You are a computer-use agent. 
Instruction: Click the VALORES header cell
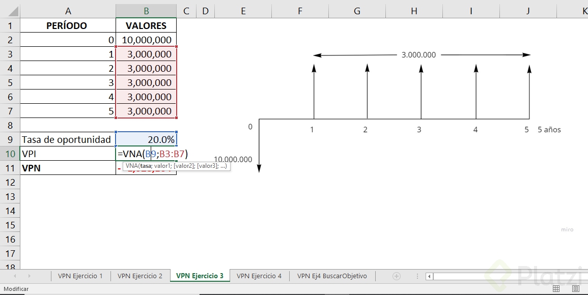pyautogui.click(x=146, y=25)
